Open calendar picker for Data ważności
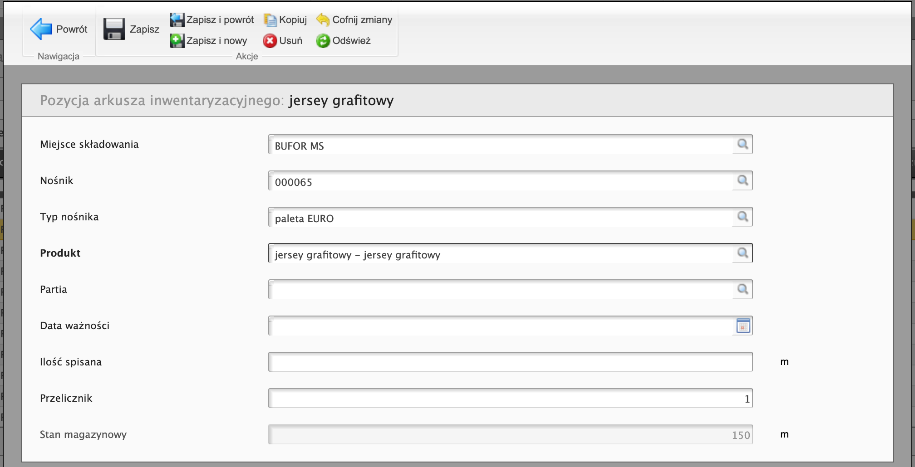The image size is (915, 467). tap(743, 326)
